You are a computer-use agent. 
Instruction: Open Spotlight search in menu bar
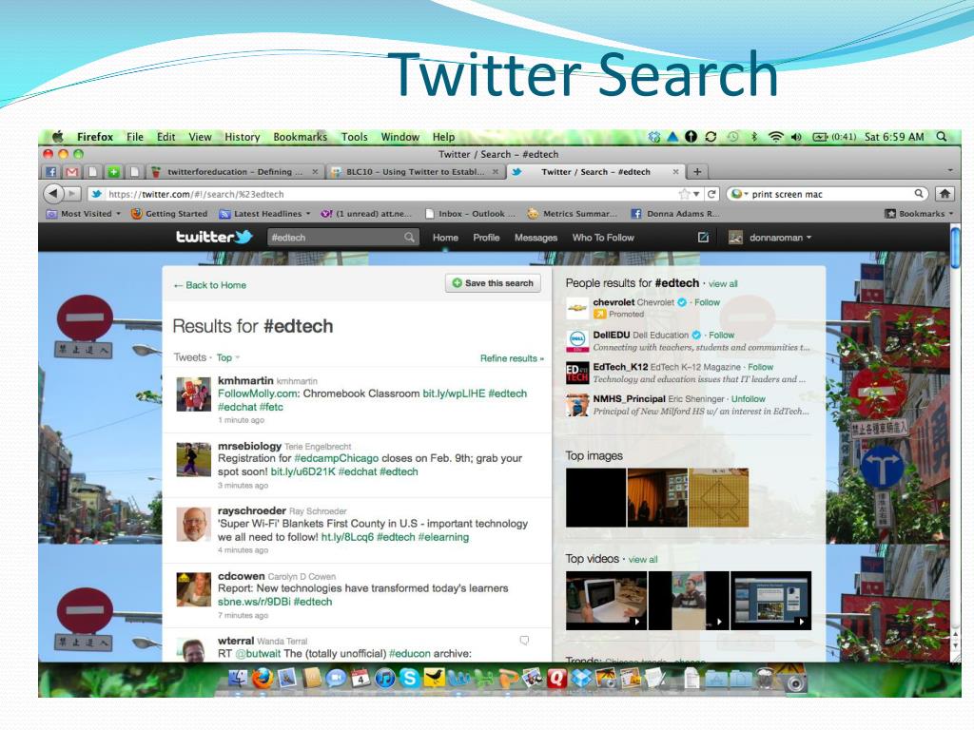[x=942, y=137]
